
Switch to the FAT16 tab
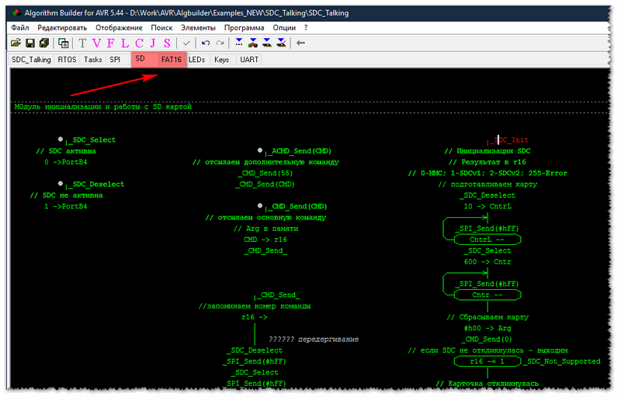click(x=171, y=59)
